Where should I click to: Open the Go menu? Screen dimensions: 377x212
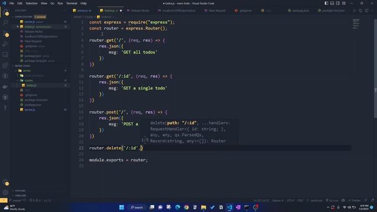point(52,4)
